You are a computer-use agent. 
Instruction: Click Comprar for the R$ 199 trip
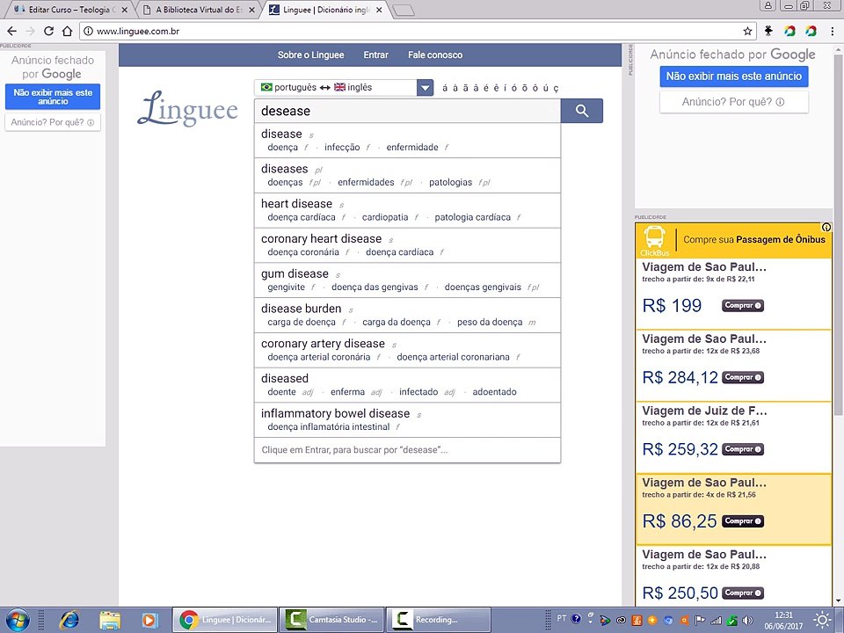[x=743, y=306]
